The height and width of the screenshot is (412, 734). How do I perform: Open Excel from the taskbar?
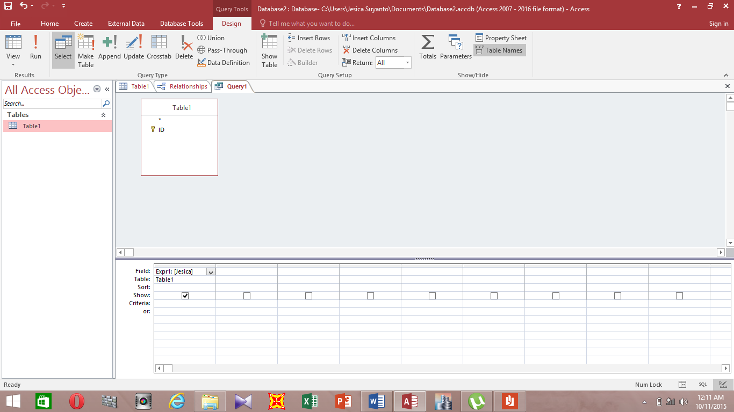(x=311, y=401)
